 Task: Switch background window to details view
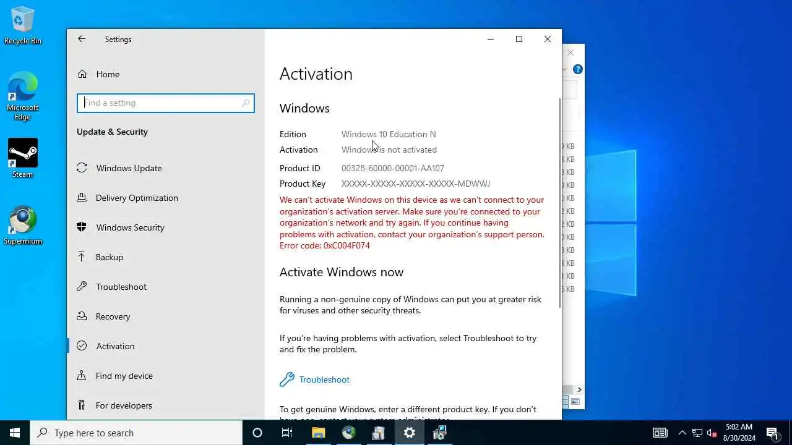click(566, 402)
